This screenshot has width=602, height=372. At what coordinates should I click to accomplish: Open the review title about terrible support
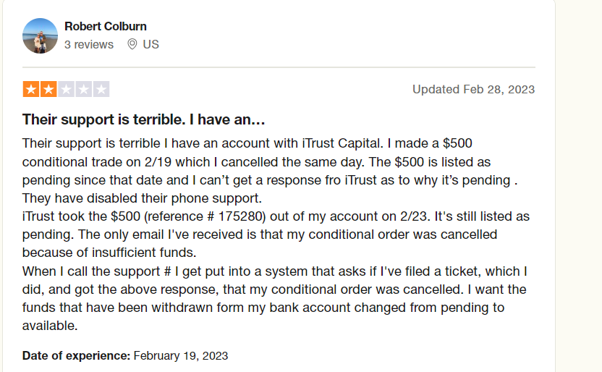[x=143, y=119]
